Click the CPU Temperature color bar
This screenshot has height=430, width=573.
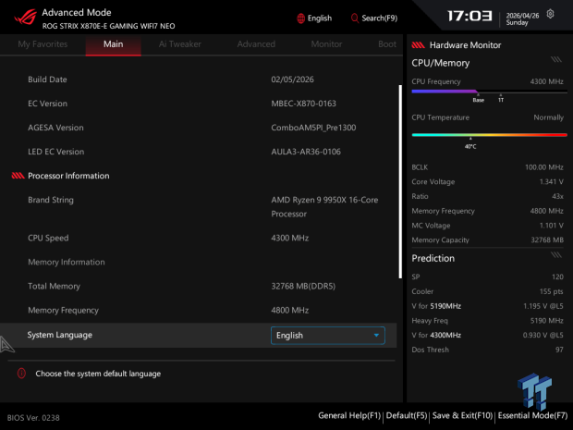point(489,135)
